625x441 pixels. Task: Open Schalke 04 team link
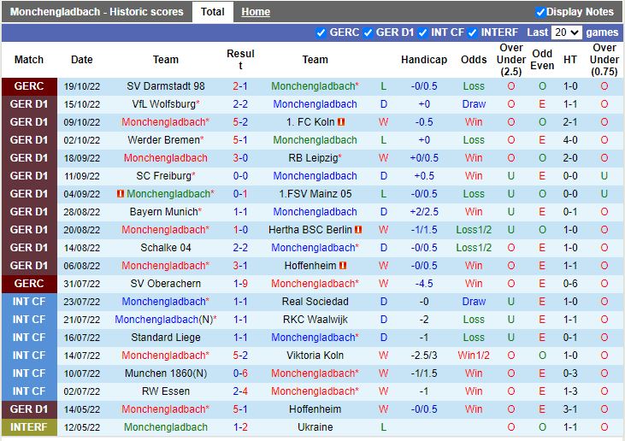(x=165, y=247)
